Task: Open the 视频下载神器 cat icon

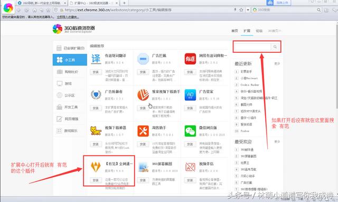Action: 96,131
